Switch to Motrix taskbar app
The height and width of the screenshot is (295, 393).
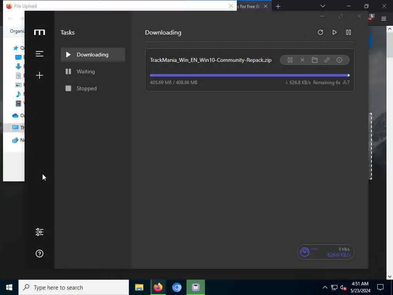[195, 287]
